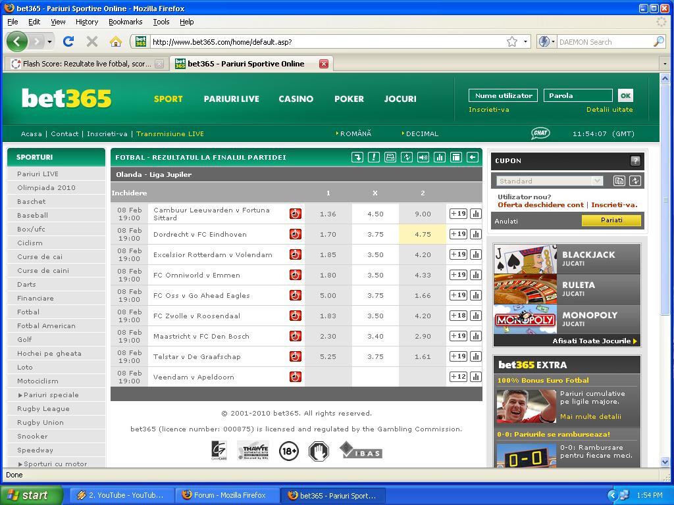Open the CASINO section in bet365 nav
The width and height of the screenshot is (674, 505).
(x=296, y=99)
